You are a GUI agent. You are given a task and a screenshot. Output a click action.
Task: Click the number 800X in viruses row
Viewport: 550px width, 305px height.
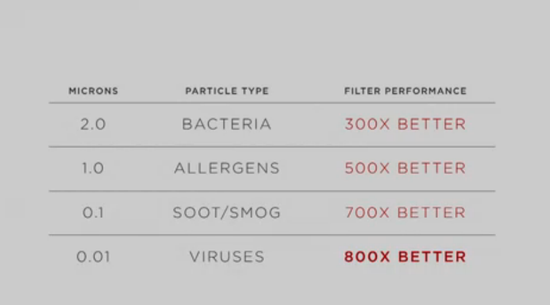coord(367,257)
